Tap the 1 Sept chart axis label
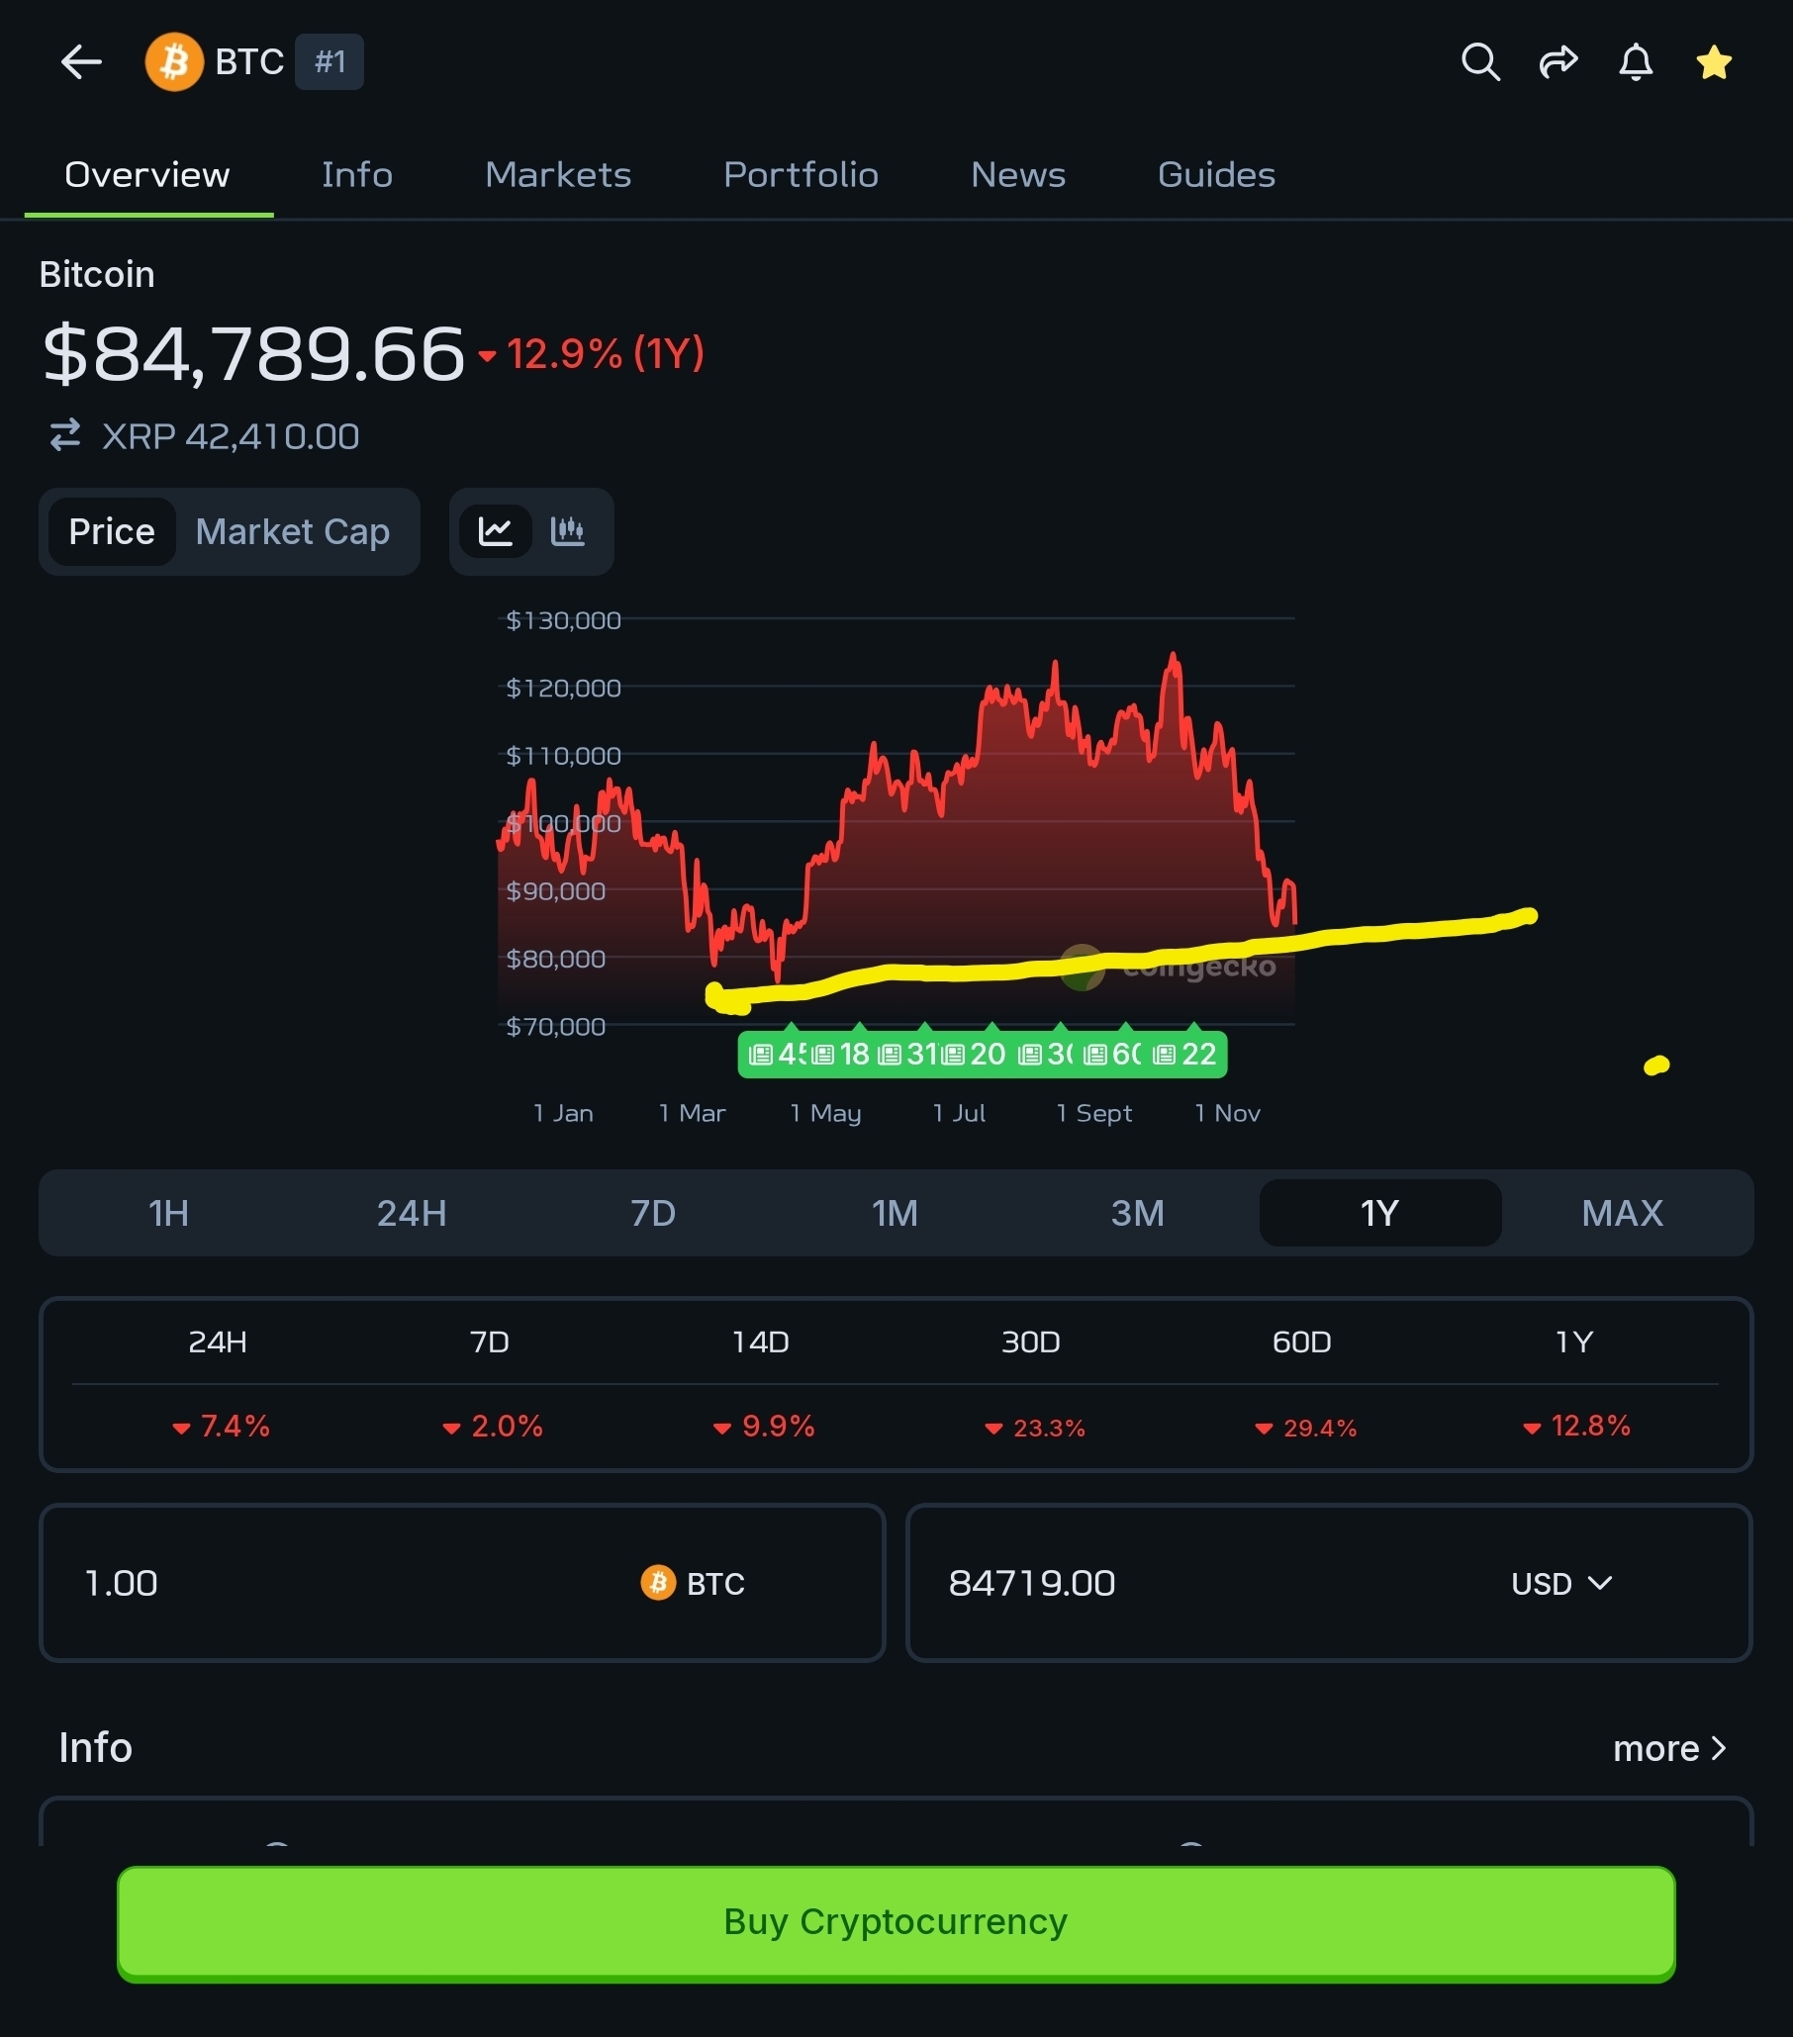Image resolution: width=1793 pixels, height=2037 pixels. [1093, 1112]
